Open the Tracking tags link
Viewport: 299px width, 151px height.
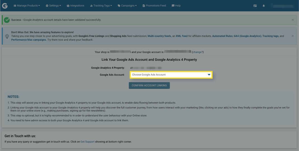[270, 36]
